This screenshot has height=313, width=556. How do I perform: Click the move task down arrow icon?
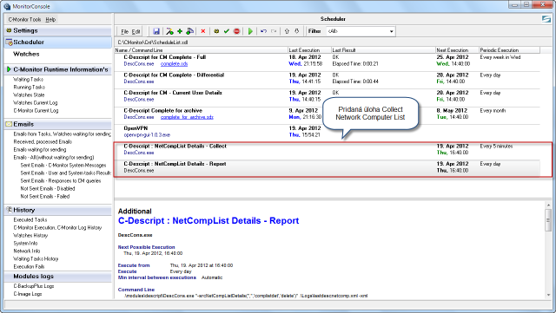point(297,31)
